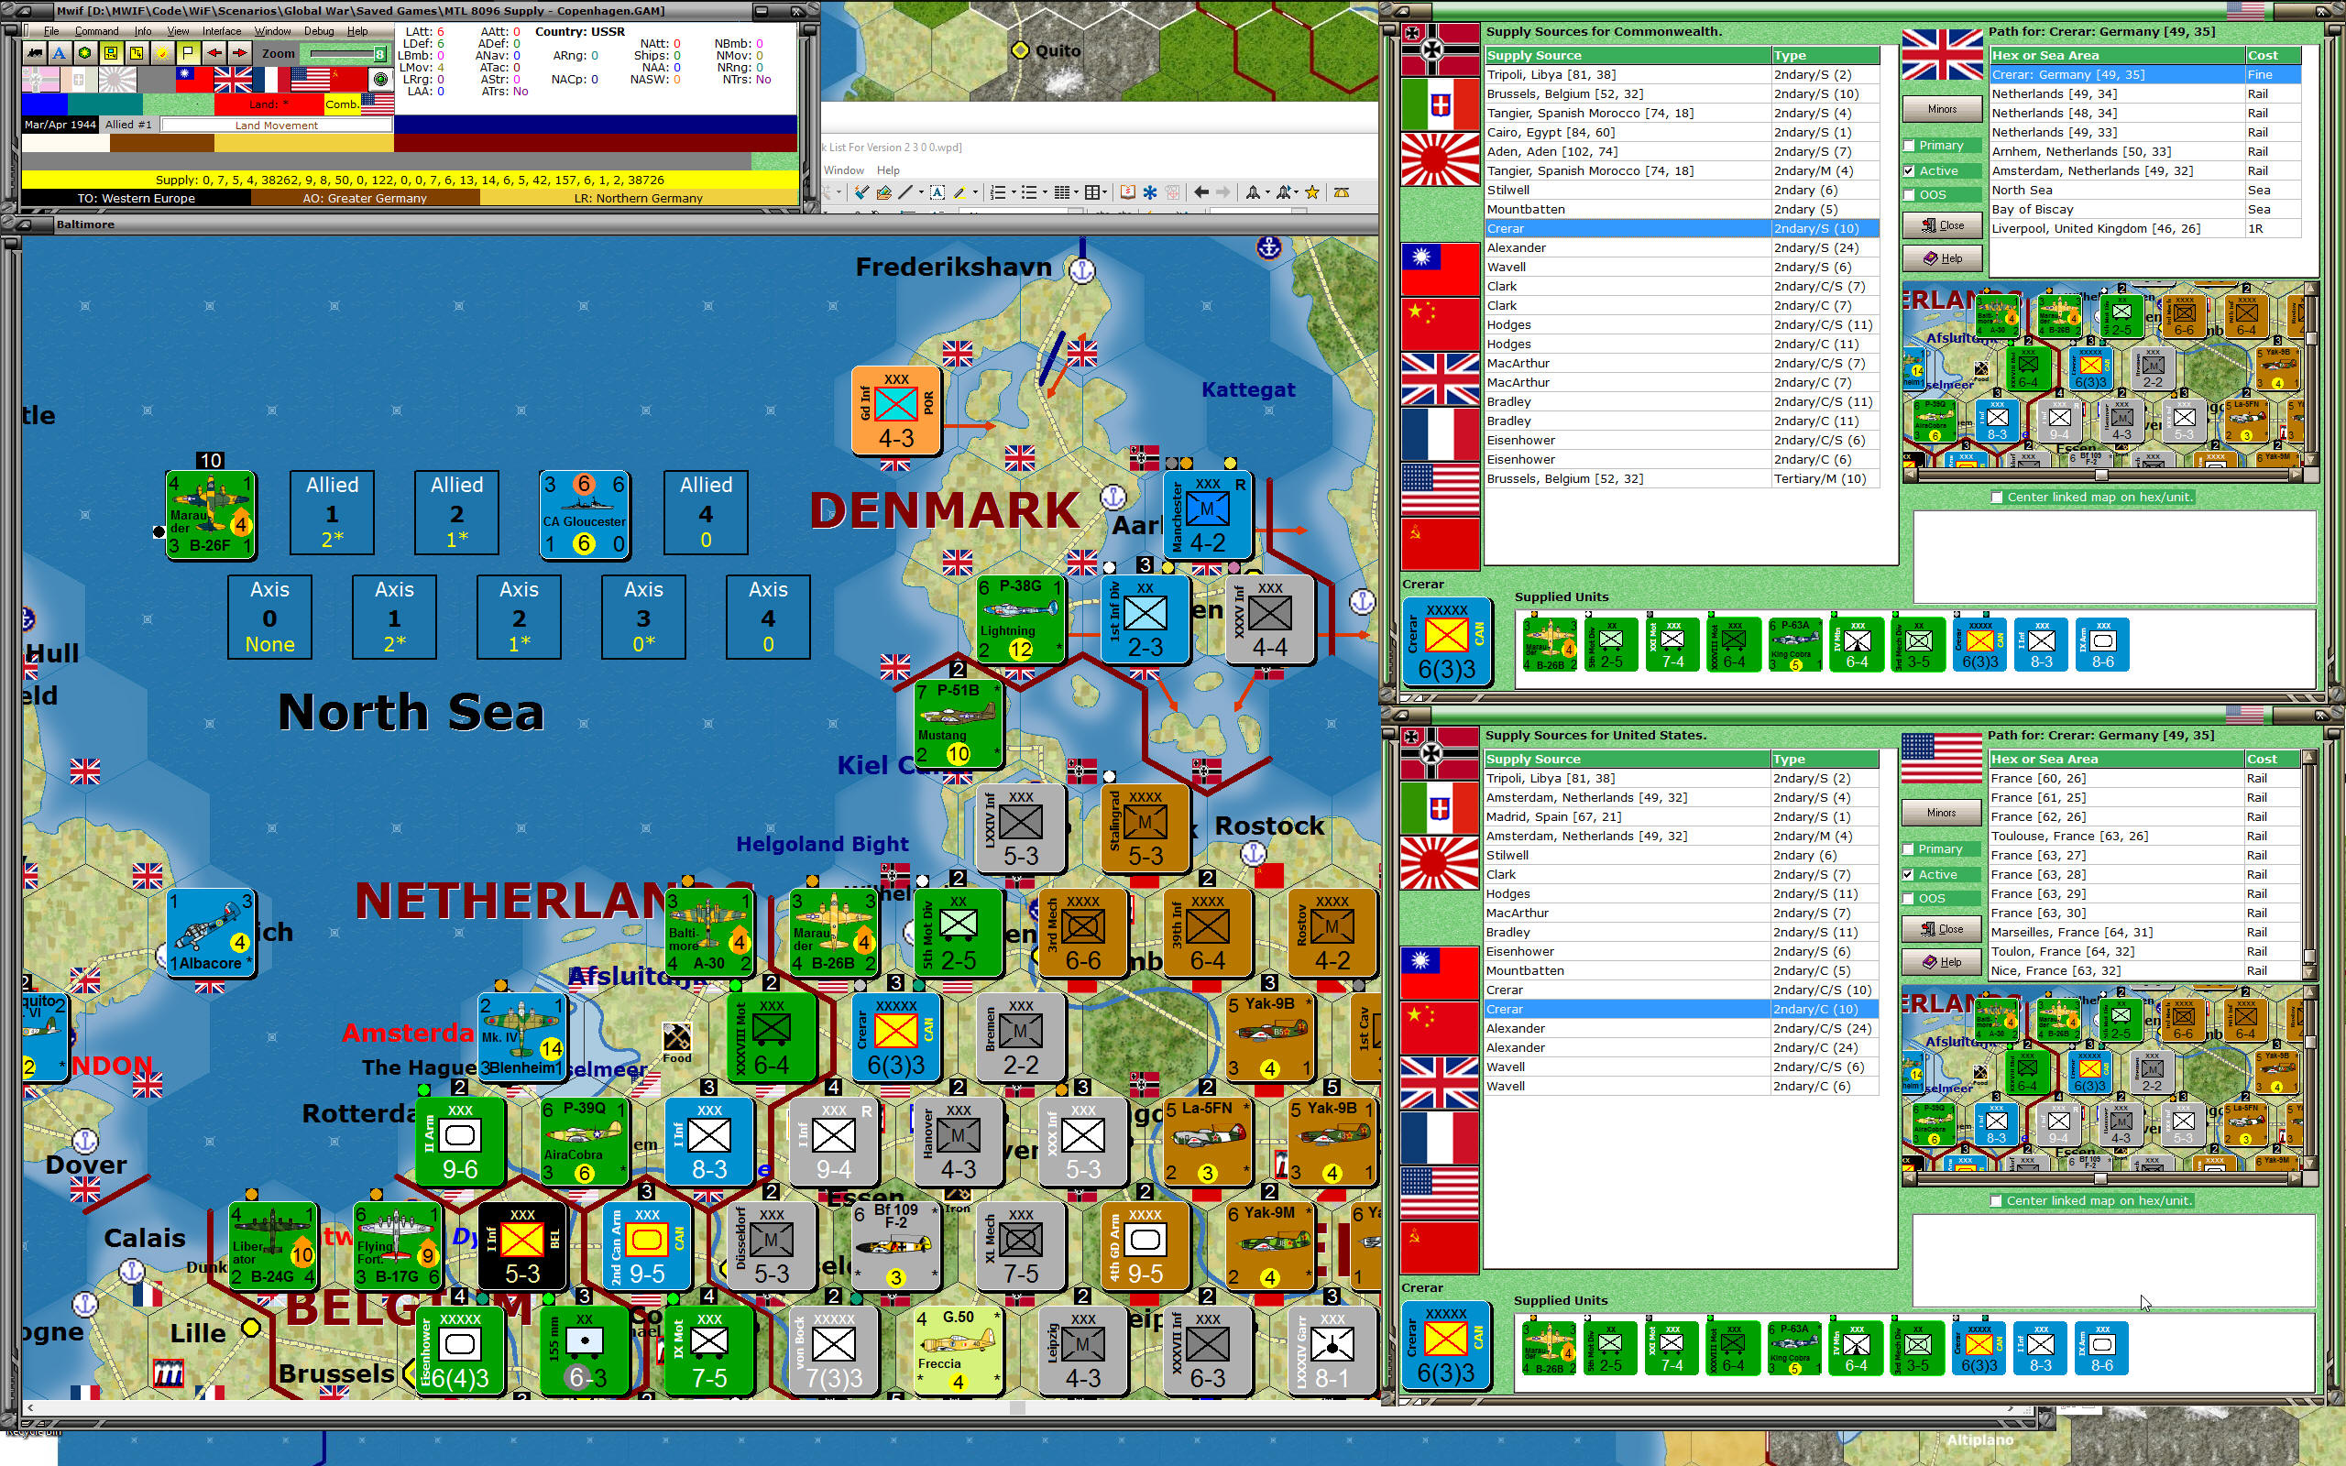2346x1466 pixels.
Task: Select Japanese flag in Commonwealth supply window
Action: click(x=1441, y=159)
